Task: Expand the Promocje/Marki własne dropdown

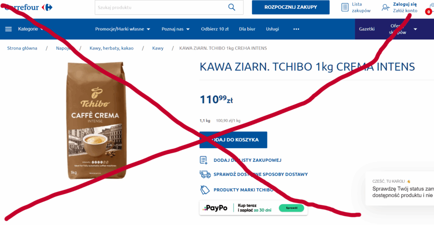Action: (x=122, y=29)
